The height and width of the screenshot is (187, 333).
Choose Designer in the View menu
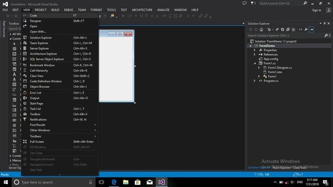(59, 21)
